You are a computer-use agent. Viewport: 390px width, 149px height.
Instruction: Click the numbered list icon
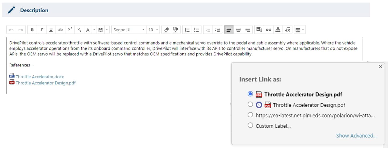coord(187,30)
